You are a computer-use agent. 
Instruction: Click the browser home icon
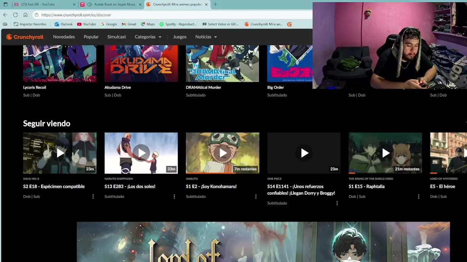tap(25, 15)
